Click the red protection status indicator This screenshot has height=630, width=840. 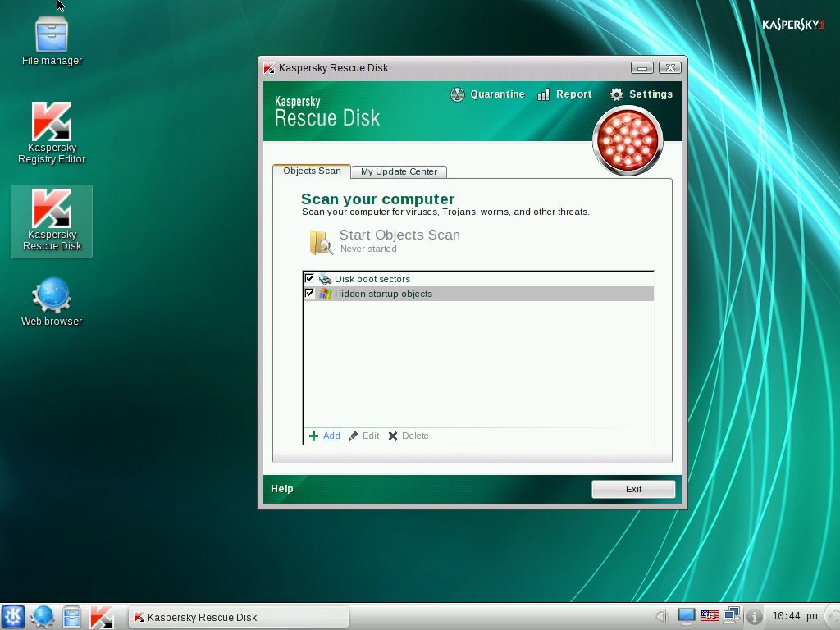click(x=628, y=141)
